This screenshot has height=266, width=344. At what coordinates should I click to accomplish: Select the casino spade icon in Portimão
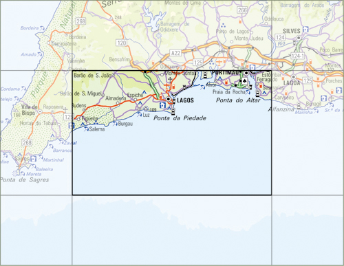click(244, 80)
